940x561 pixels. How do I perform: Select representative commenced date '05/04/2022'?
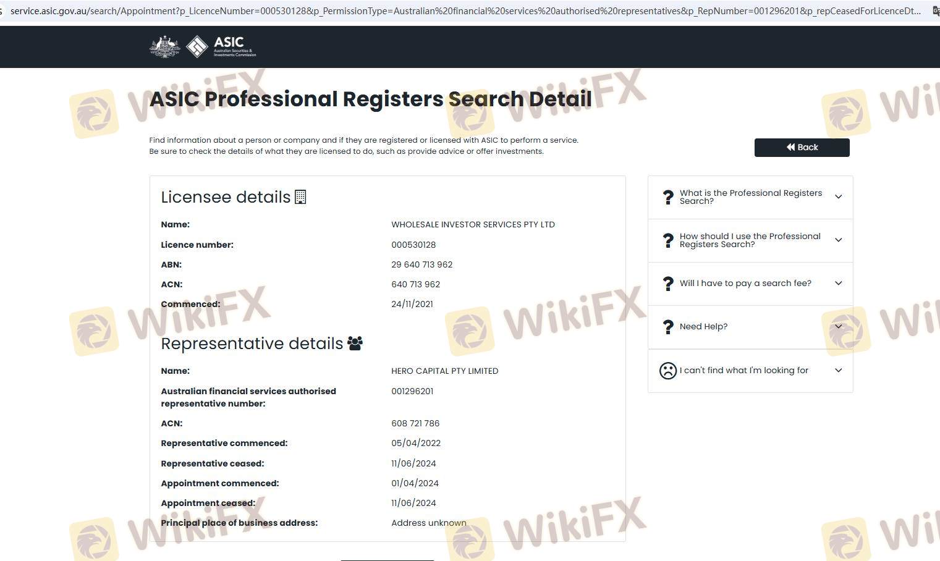(416, 444)
